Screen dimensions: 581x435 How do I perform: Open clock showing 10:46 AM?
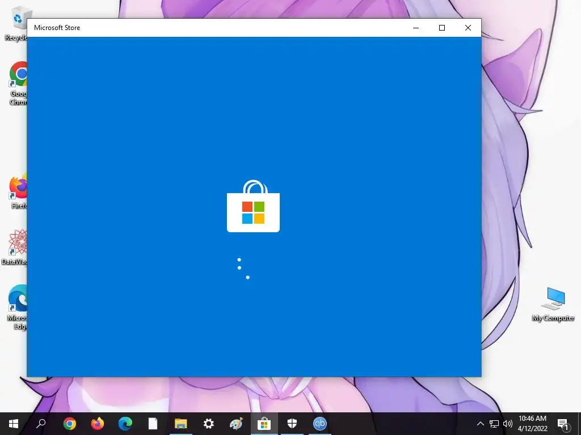(532, 424)
